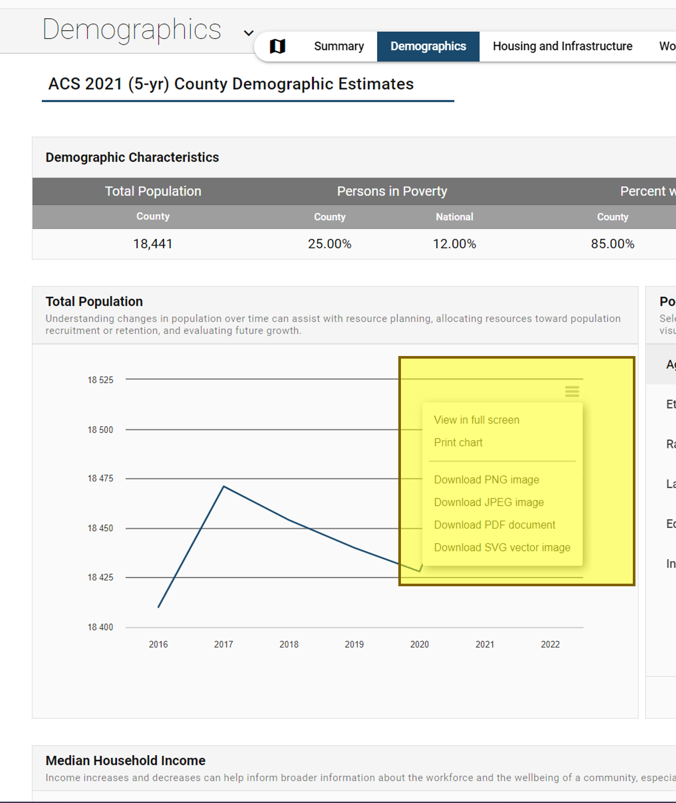676x803 pixels.
Task: Open the map view icon
Action: 278,46
